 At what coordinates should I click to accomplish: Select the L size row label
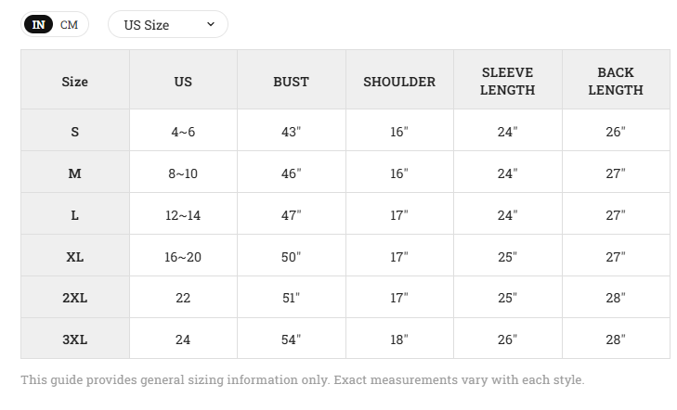[x=74, y=215]
